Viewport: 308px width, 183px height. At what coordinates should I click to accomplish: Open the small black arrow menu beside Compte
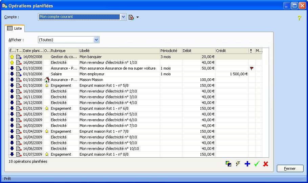coord(137,17)
